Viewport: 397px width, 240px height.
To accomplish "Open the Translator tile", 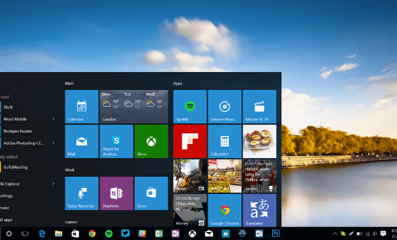I will coord(259,210).
